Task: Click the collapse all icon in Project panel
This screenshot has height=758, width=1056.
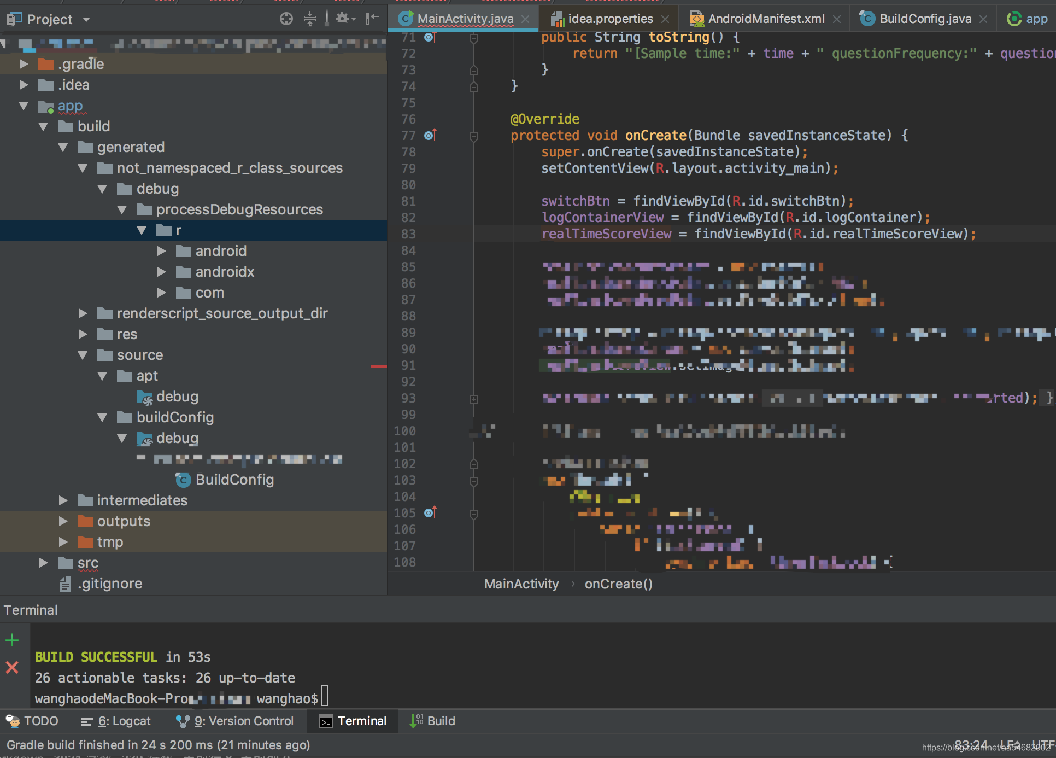Action: pos(310,19)
